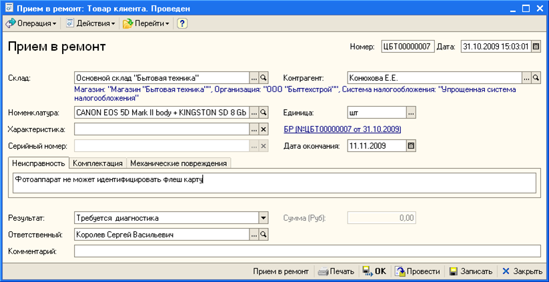Click the Печать button
This screenshot has width=549, height=282.
tap(336, 271)
